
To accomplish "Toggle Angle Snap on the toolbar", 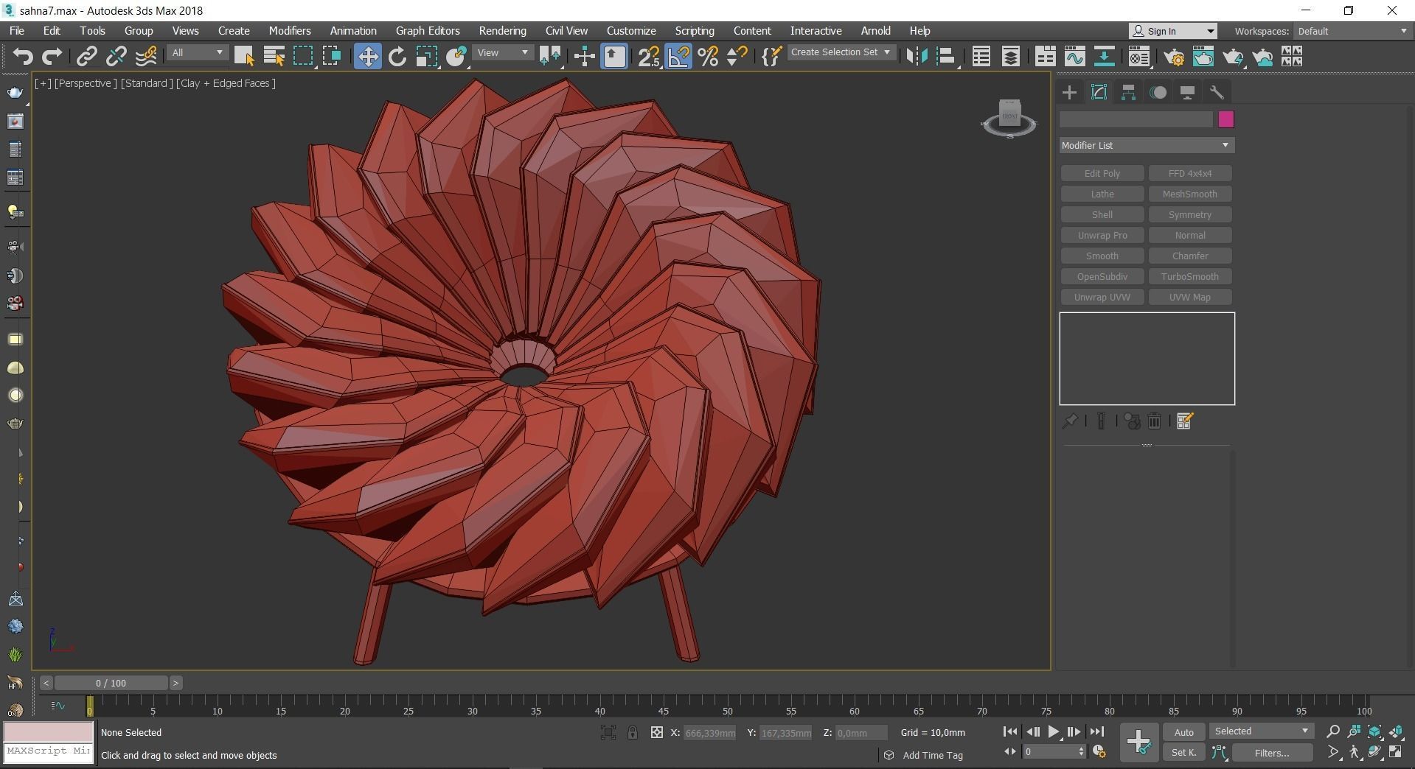I will point(678,57).
